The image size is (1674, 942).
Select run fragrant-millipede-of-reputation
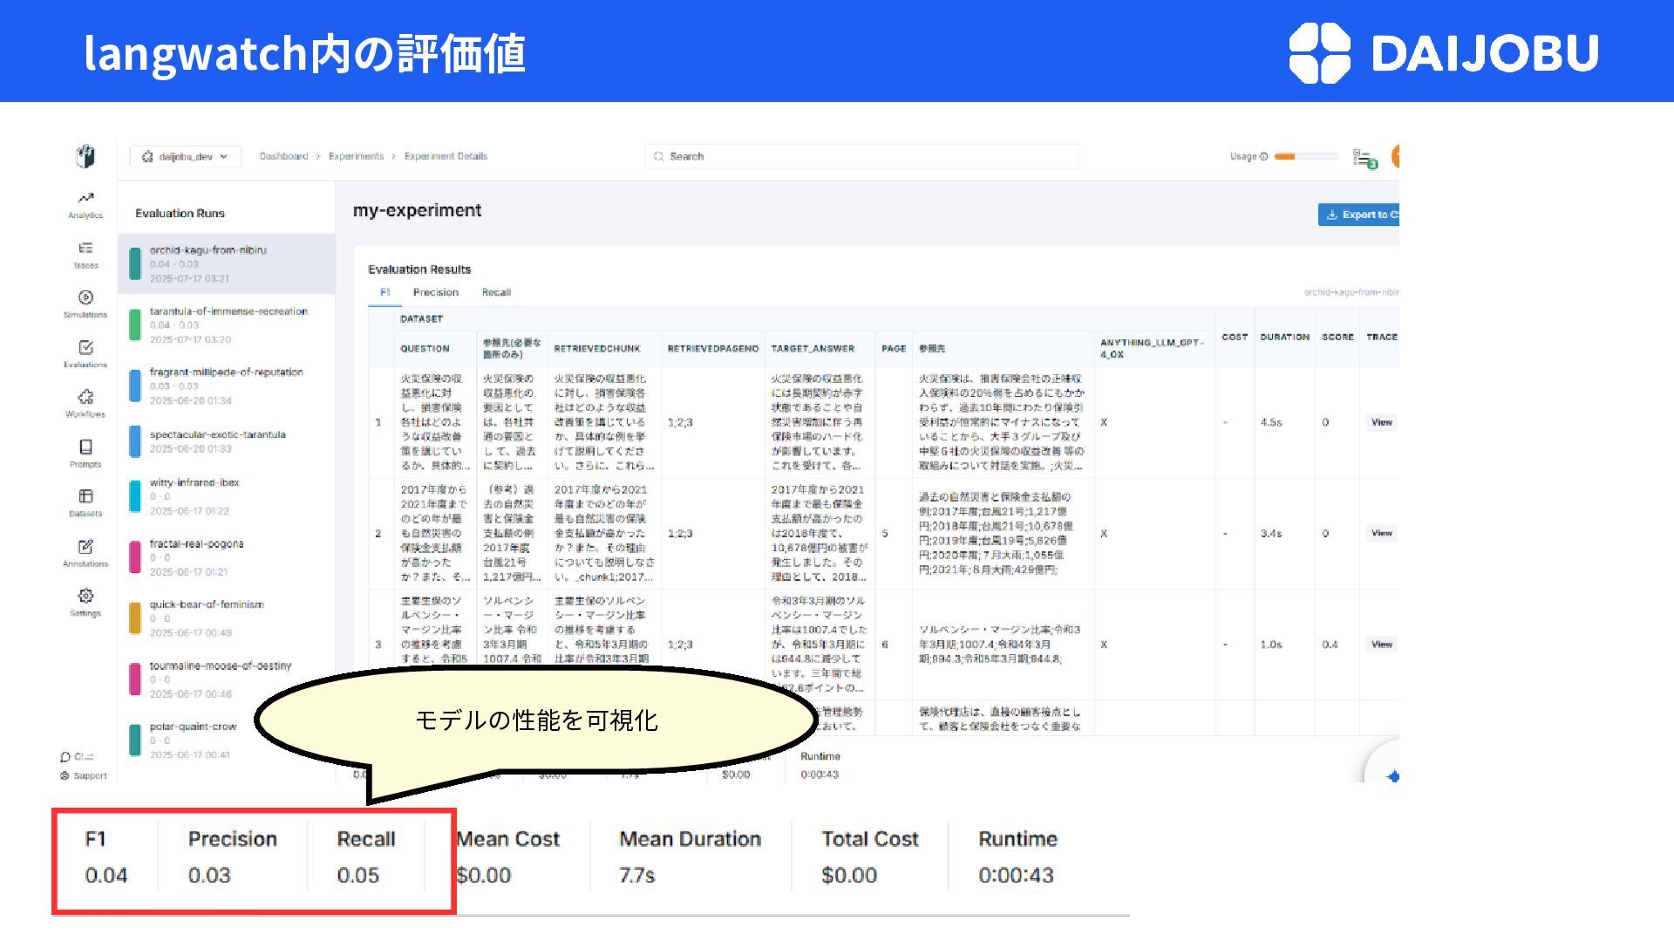point(227,386)
